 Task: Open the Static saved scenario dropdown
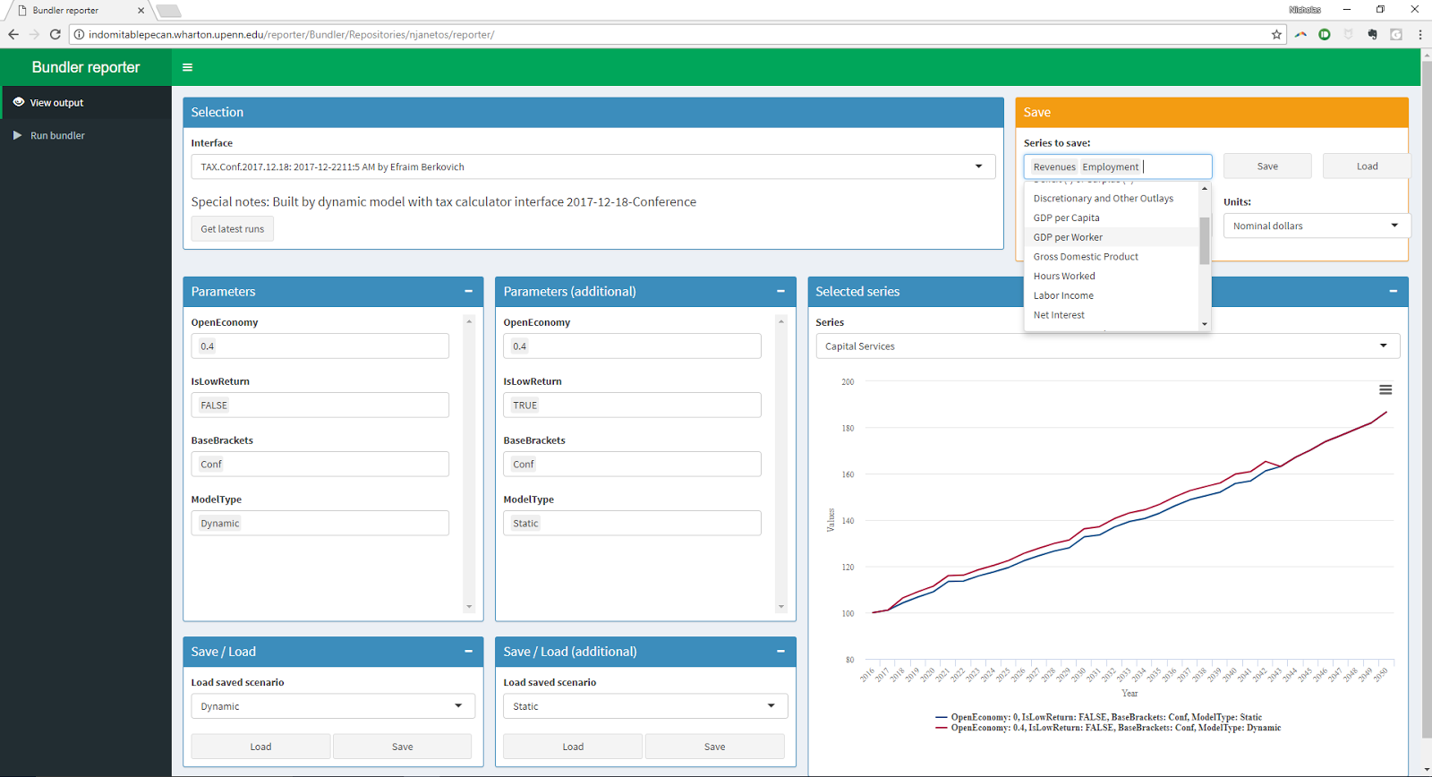tap(645, 706)
